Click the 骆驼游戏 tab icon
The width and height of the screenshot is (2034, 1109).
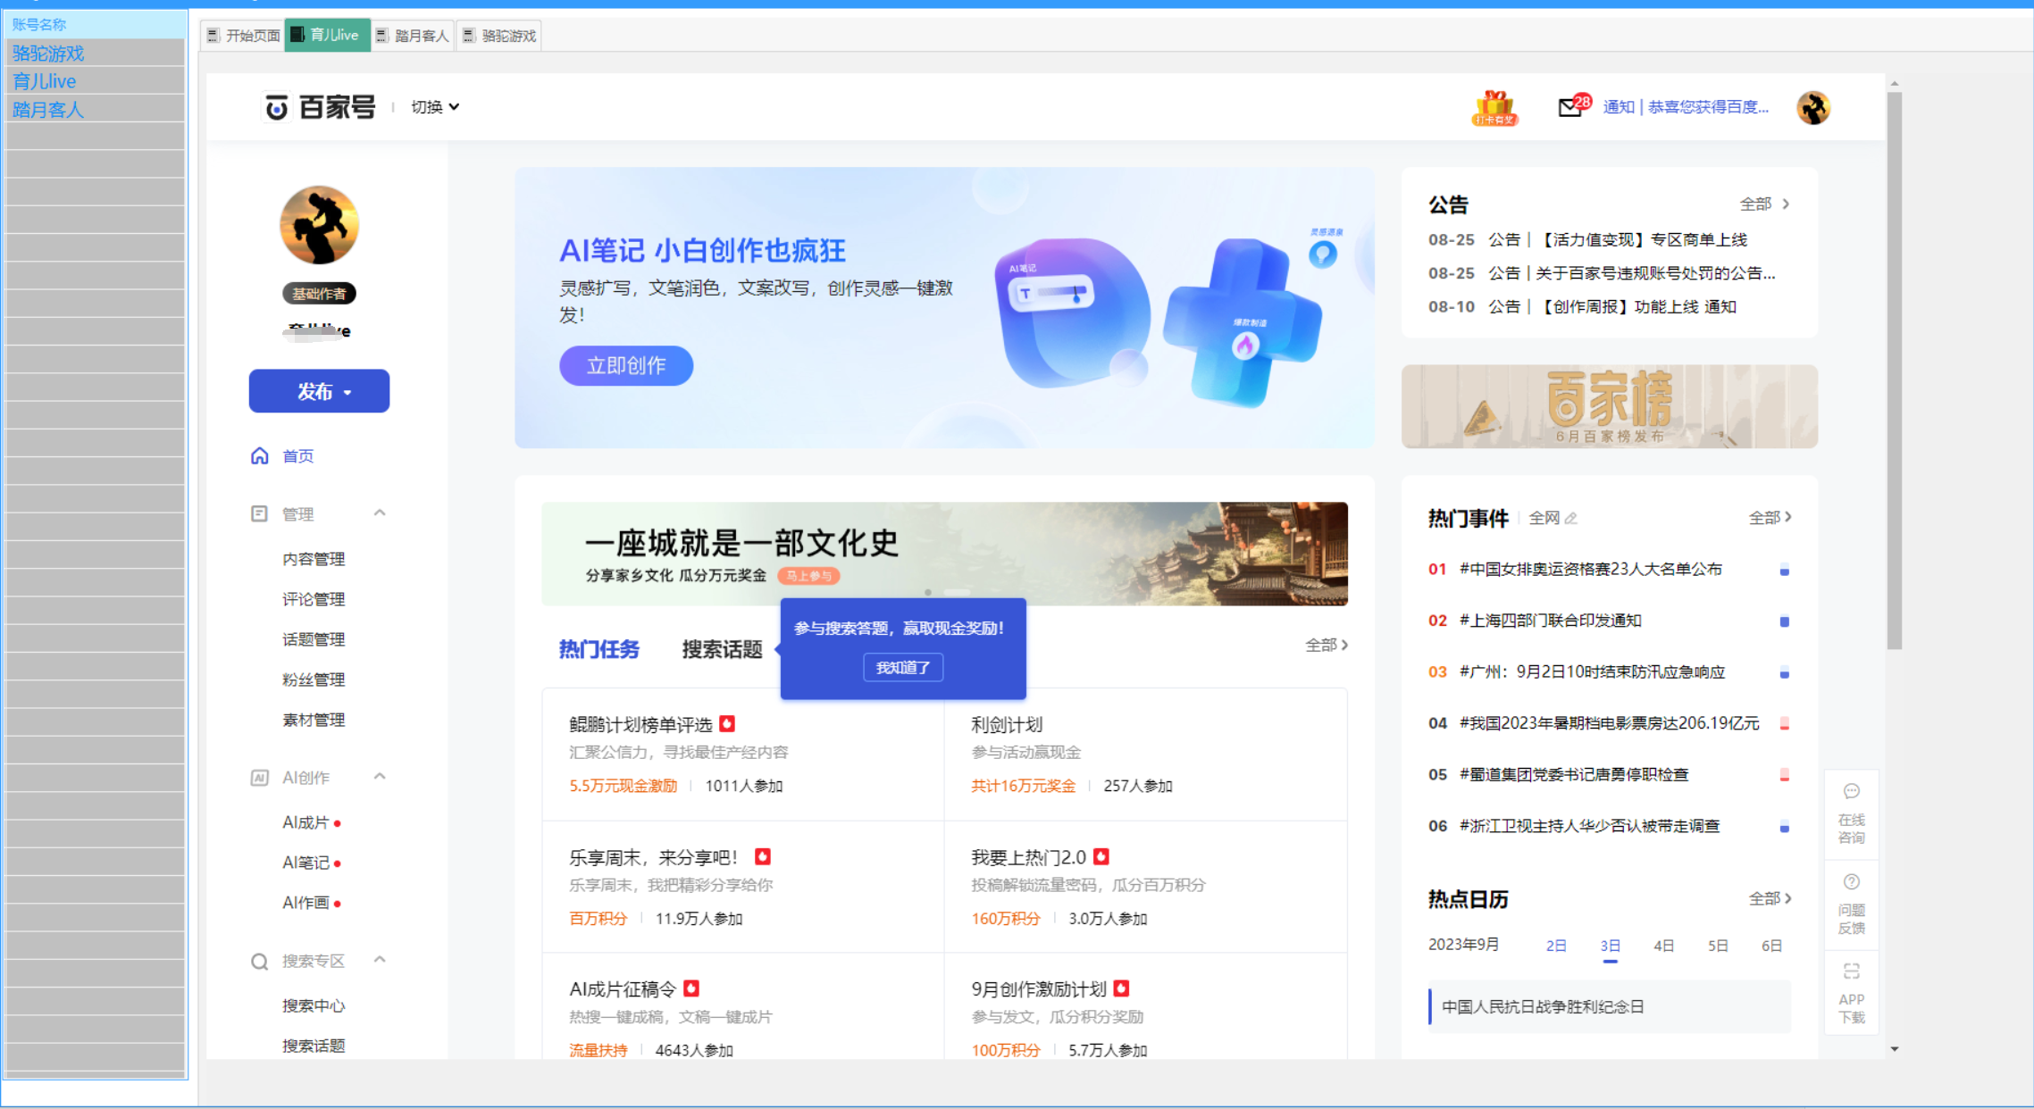pyautogui.click(x=468, y=36)
